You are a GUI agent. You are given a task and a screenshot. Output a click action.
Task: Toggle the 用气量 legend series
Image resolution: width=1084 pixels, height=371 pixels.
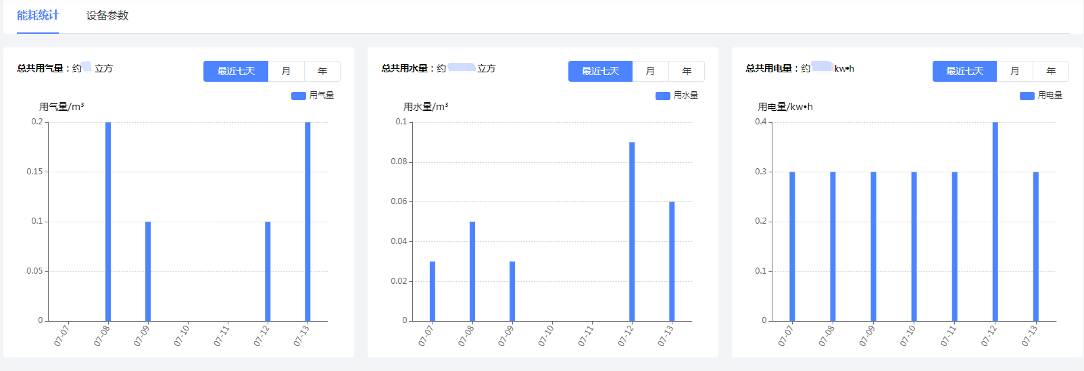click(312, 95)
